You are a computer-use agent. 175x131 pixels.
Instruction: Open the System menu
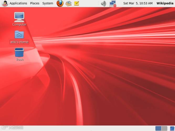pyautogui.click(x=48, y=3)
